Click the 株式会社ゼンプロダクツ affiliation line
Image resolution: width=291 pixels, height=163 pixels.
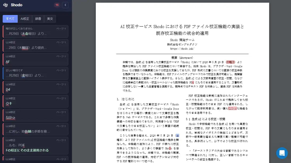(182, 44)
